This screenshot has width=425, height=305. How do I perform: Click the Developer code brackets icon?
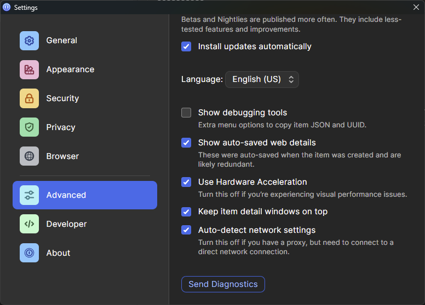pos(29,224)
